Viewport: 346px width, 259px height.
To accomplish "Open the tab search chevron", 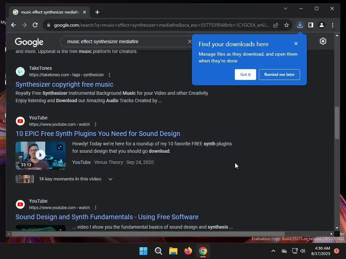I will click(285, 8).
